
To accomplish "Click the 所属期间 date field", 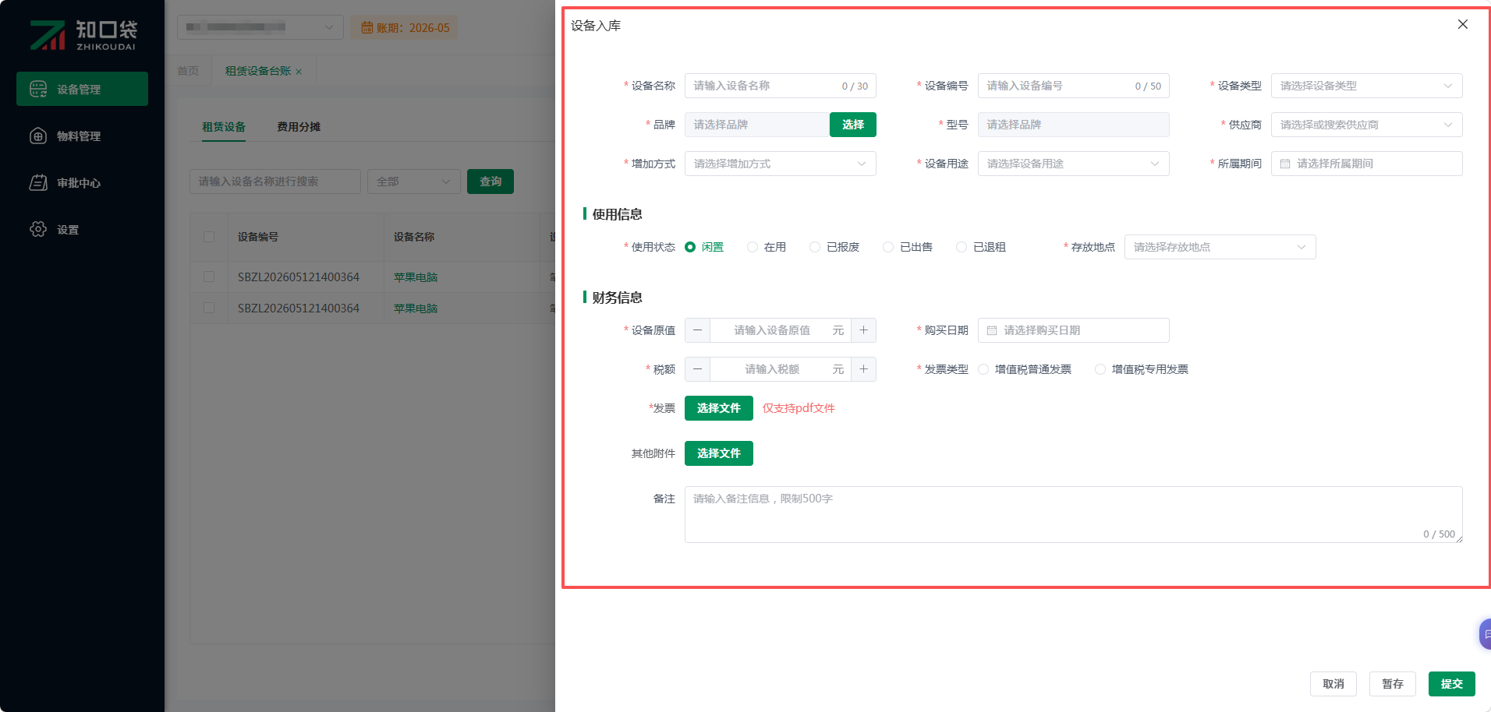I will pyautogui.click(x=1366, y=164).
